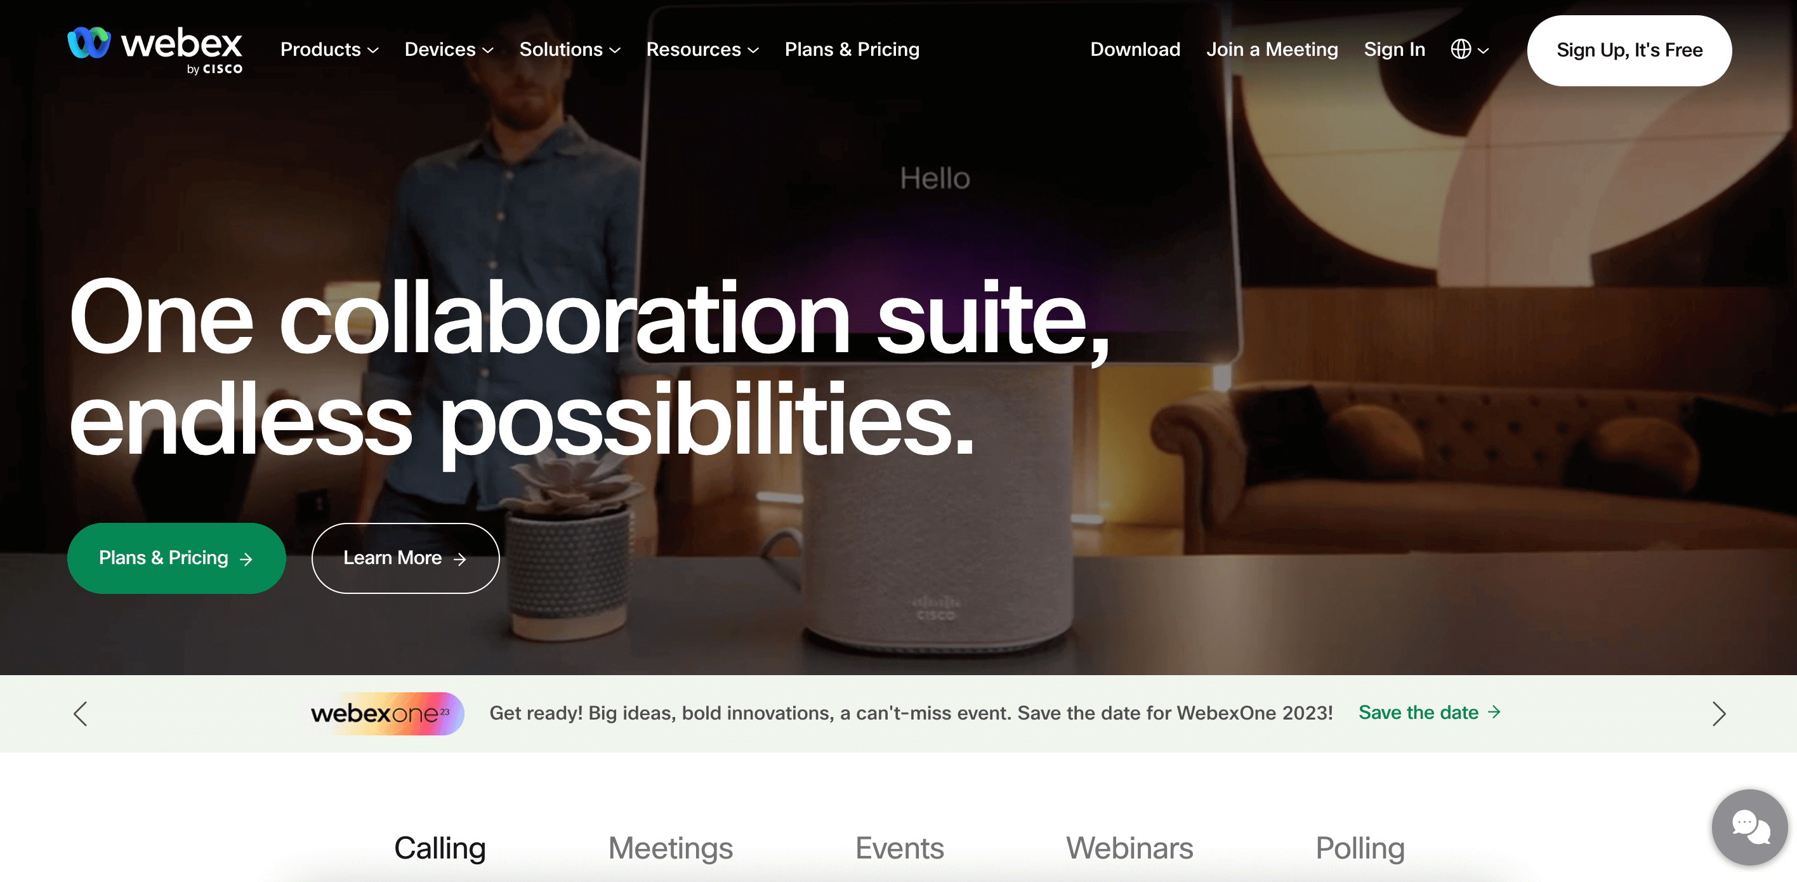The height and width of the screenshot is (882, 1797).
Task: Click the Webex by Cisco logo
Action: click(155, 50)
